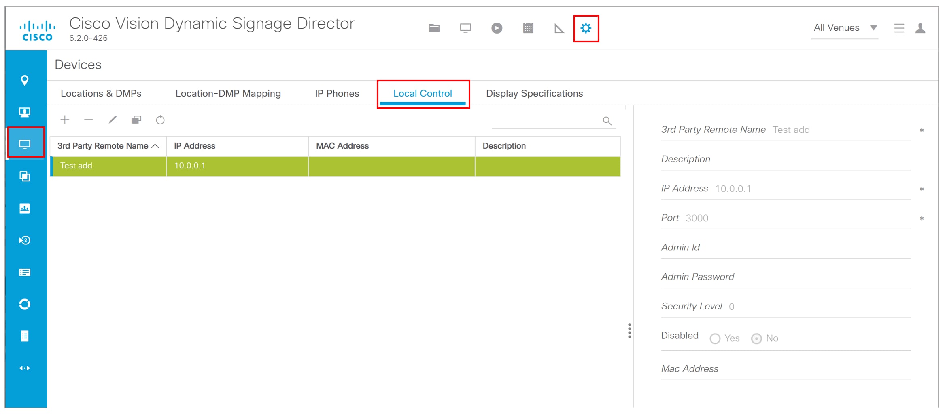Viewport: 945px width, 414px height.
Task: Open the calendar grid icon in top bar
Action: (528, 28)
